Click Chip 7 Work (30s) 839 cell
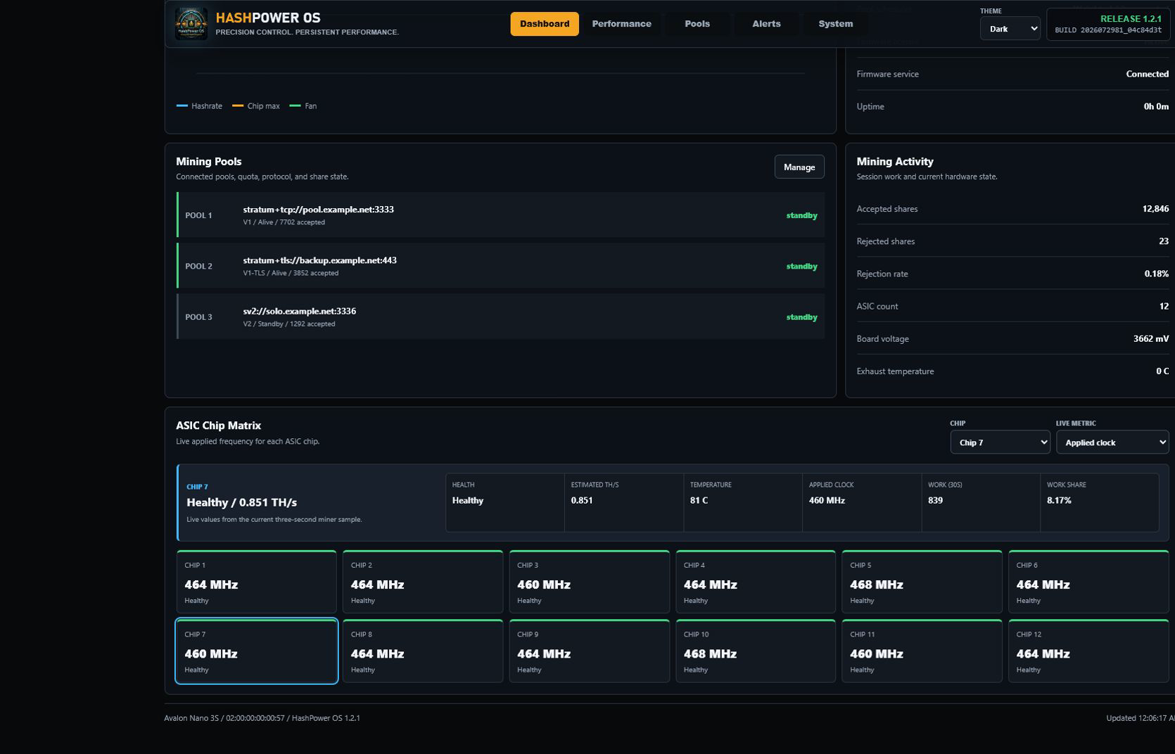Viewport: 1175px width, 754px height. 981,502
